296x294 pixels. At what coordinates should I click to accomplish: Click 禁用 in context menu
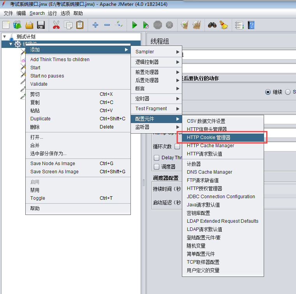pyautogui.click(x=78, y=190)
